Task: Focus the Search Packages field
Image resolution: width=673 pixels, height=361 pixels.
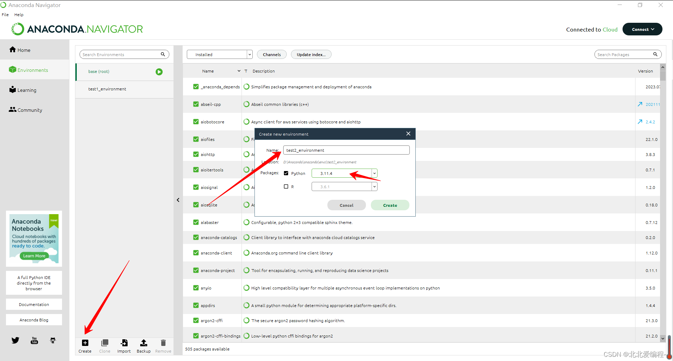Action: pyautogui.click(x=628, y=54)
